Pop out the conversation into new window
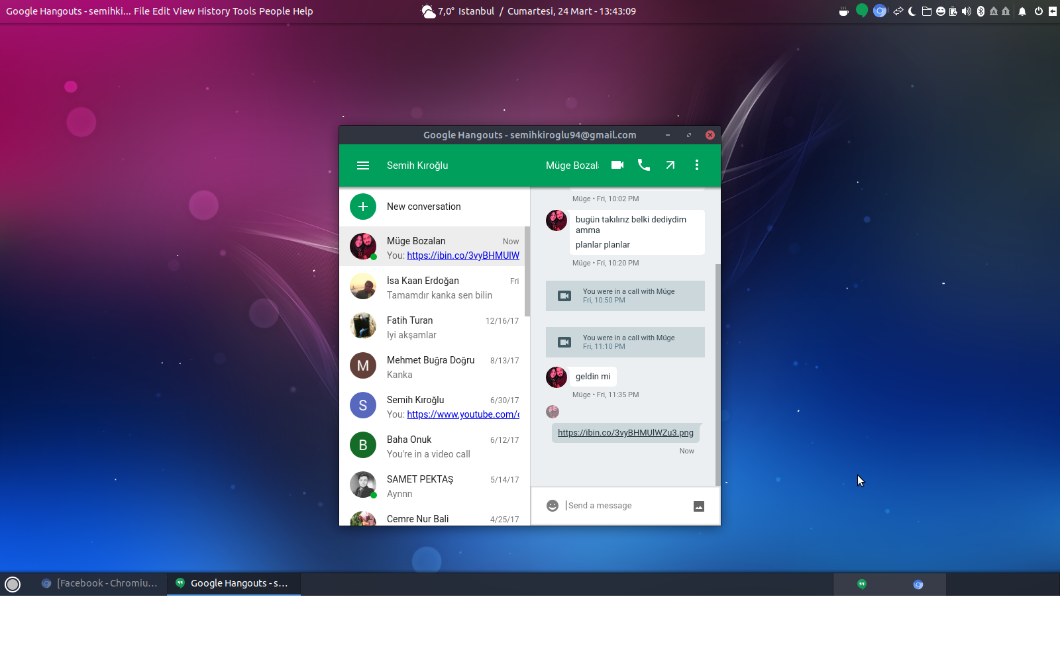1060x656 pixels. coord(670,165)
